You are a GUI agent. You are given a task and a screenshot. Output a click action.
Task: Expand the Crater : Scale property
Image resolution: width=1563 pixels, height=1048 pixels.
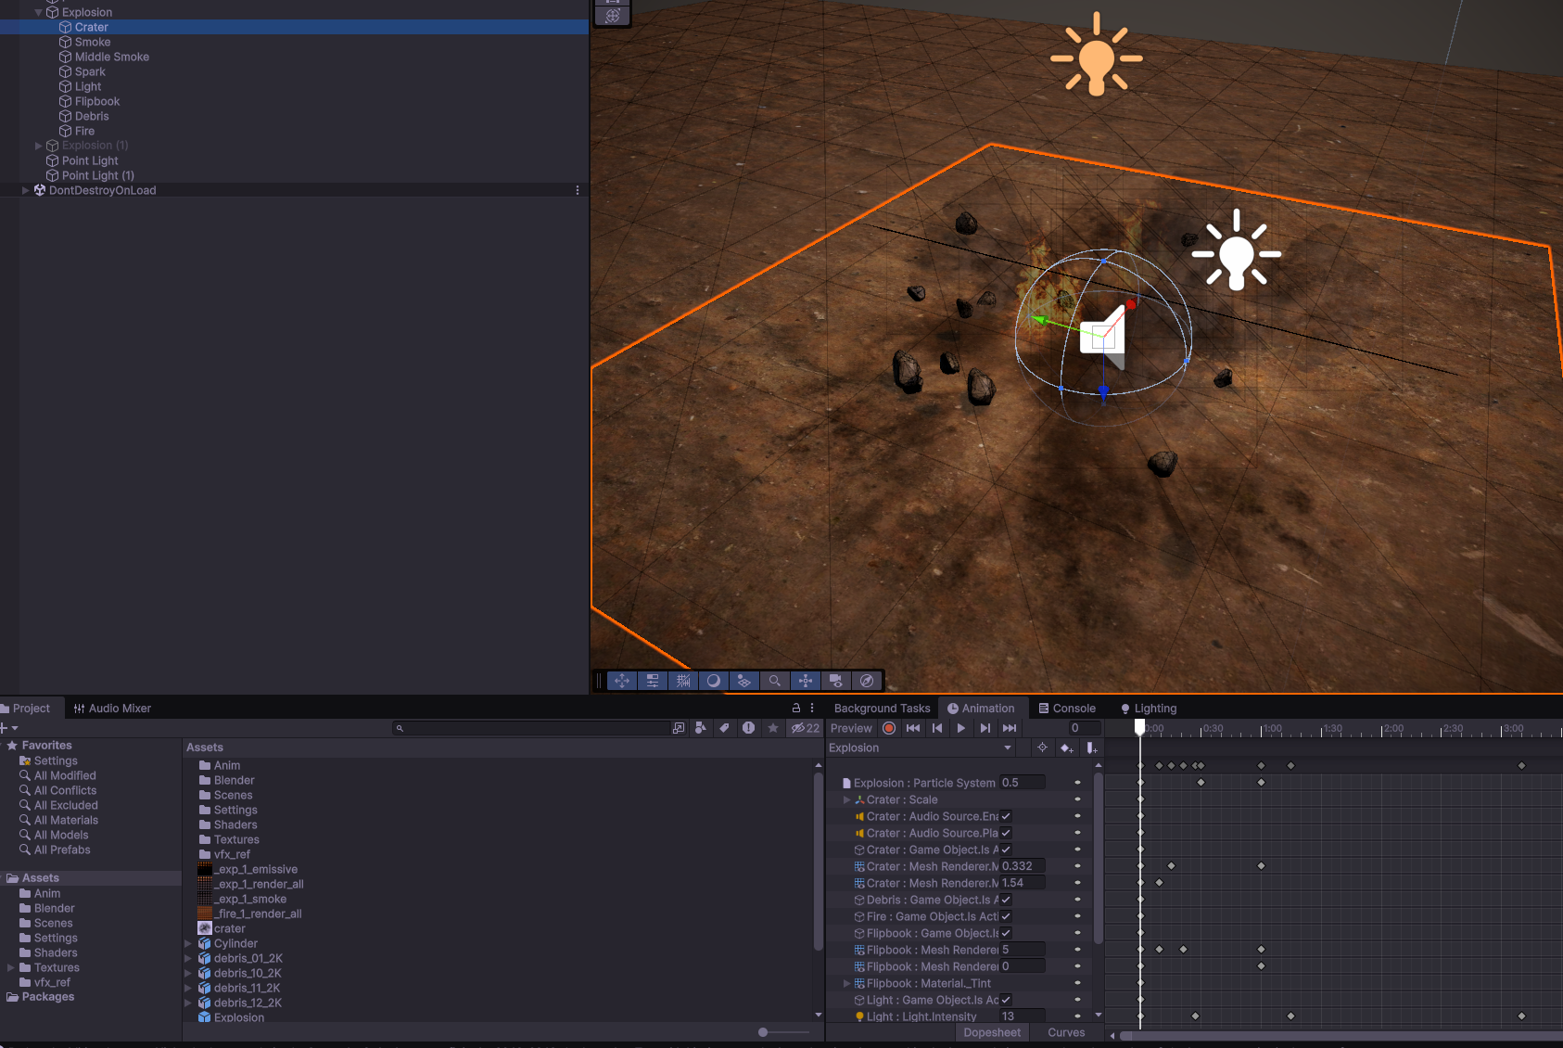846,799
